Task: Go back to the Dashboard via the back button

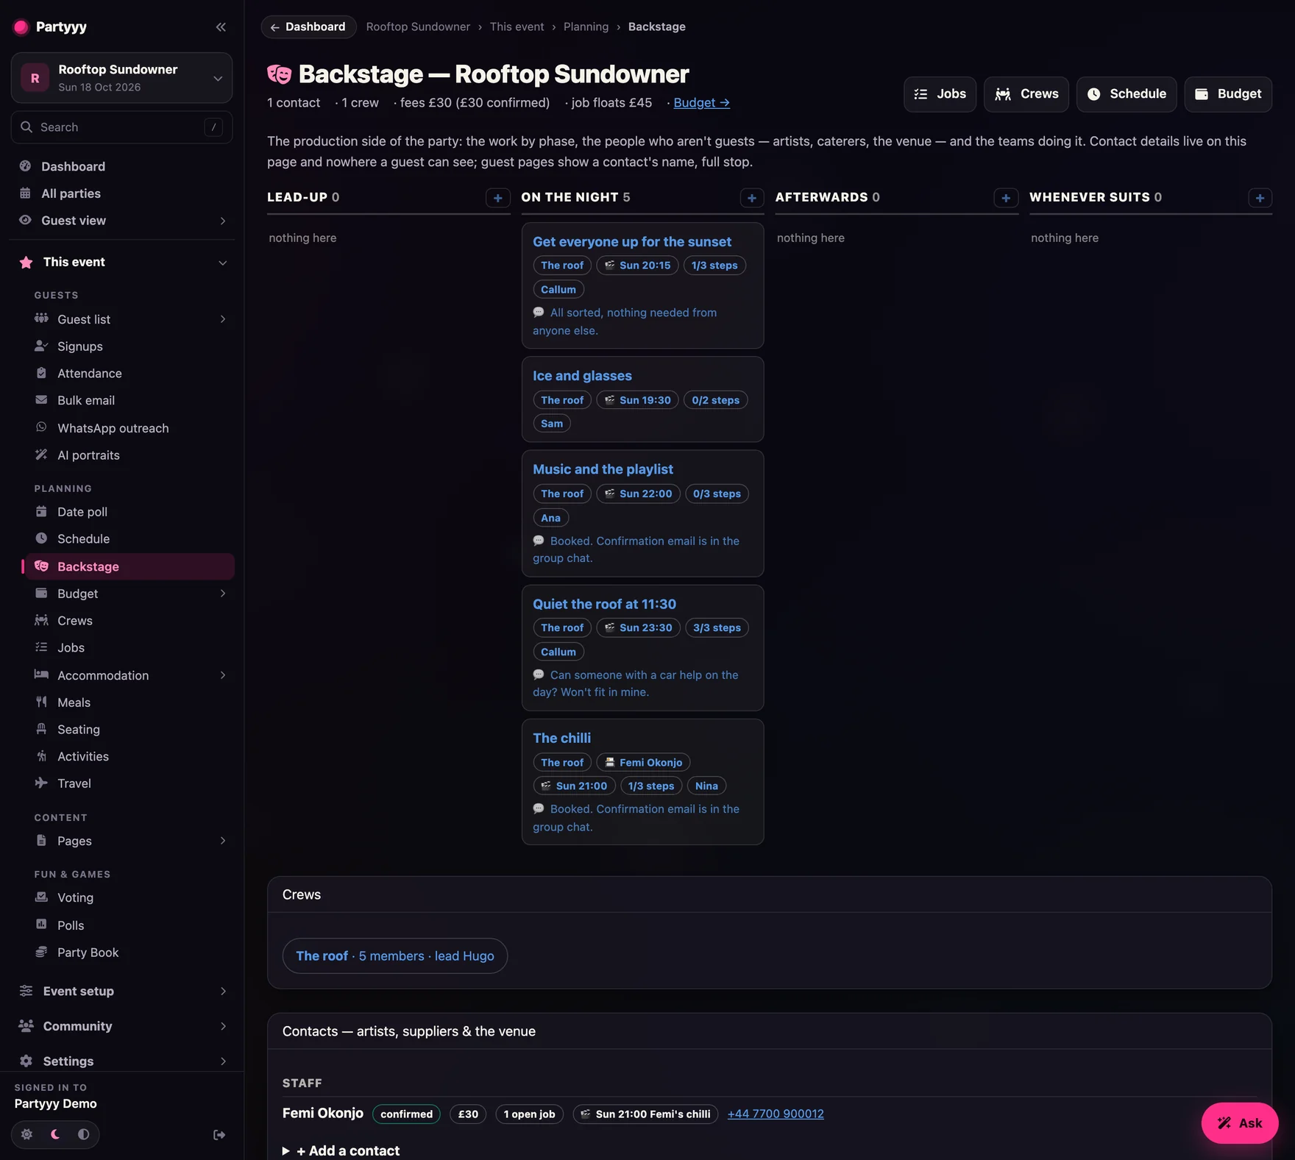Action: [x=308, y=27]
